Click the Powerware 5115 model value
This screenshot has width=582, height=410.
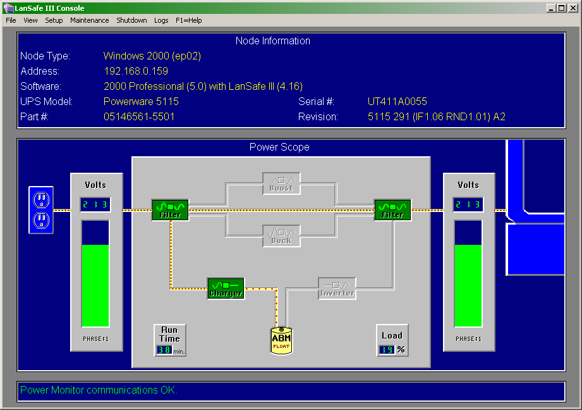[x=141, y=101]
